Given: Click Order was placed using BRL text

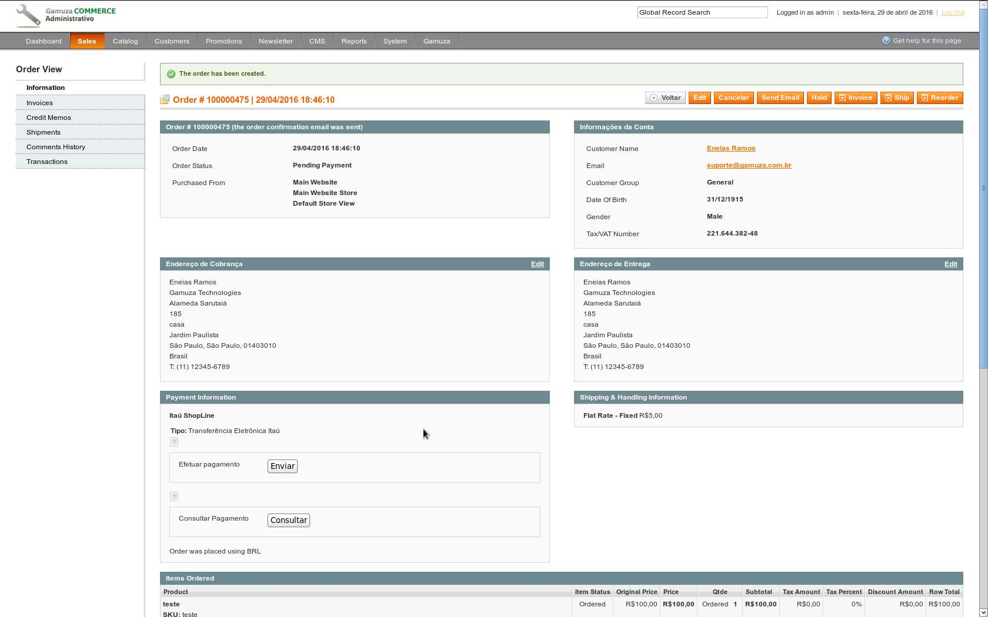Looking at the screenshot, I should coord(215,551).
